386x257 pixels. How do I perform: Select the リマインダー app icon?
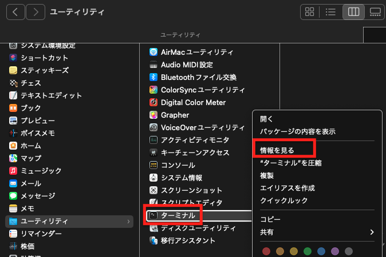(x=13, y=234)
